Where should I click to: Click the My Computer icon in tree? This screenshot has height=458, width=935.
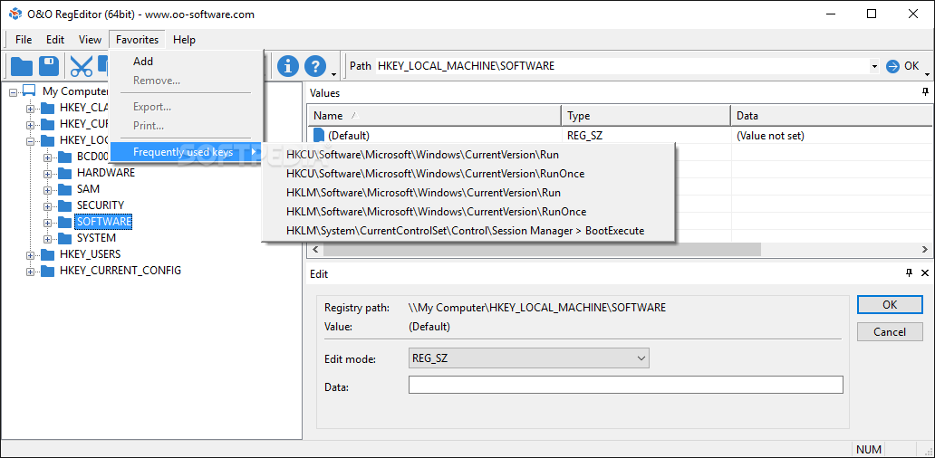[30, 91]
